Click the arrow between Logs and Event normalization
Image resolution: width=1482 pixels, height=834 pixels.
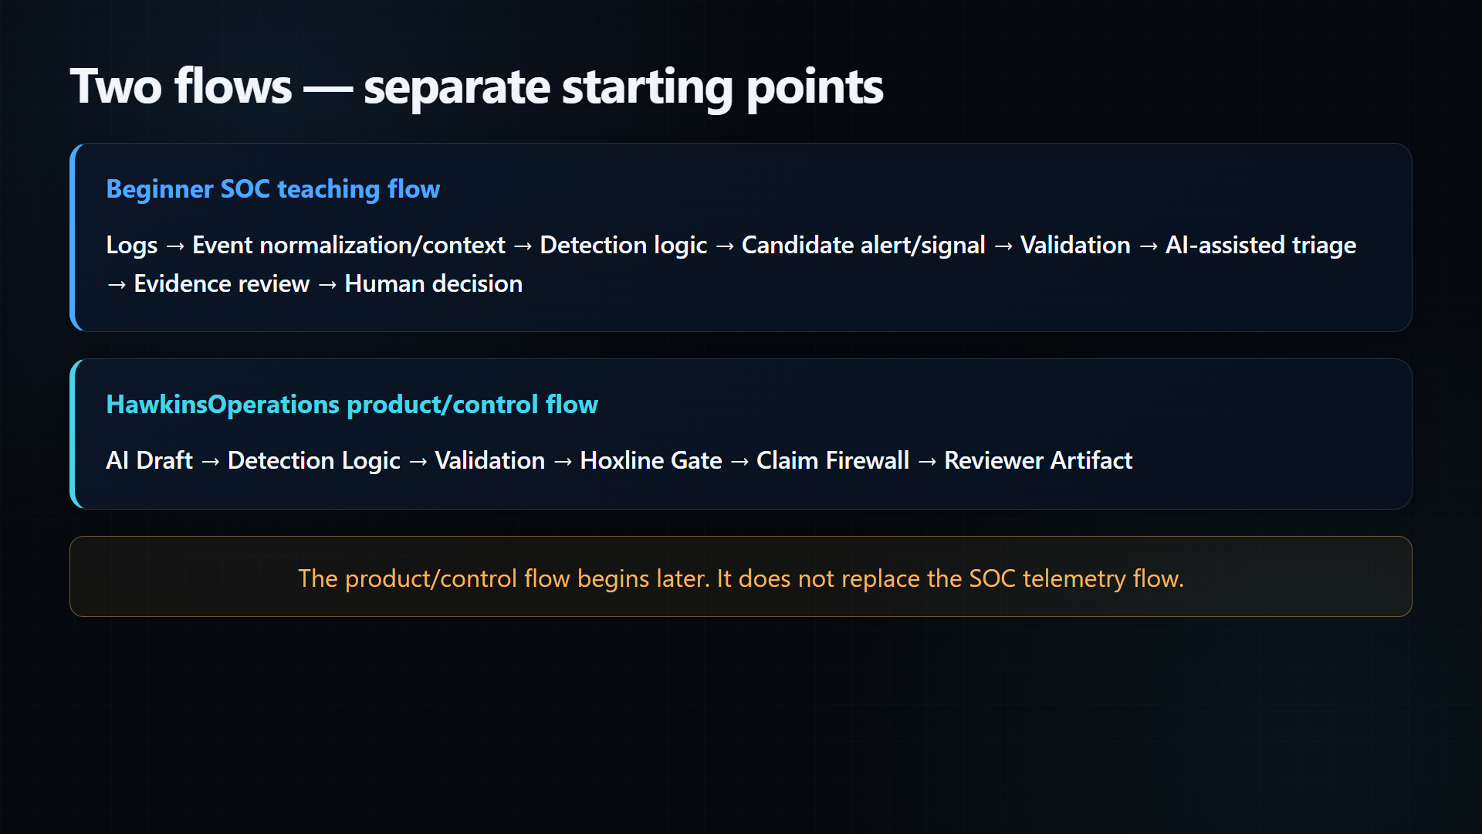click(175, 246)
